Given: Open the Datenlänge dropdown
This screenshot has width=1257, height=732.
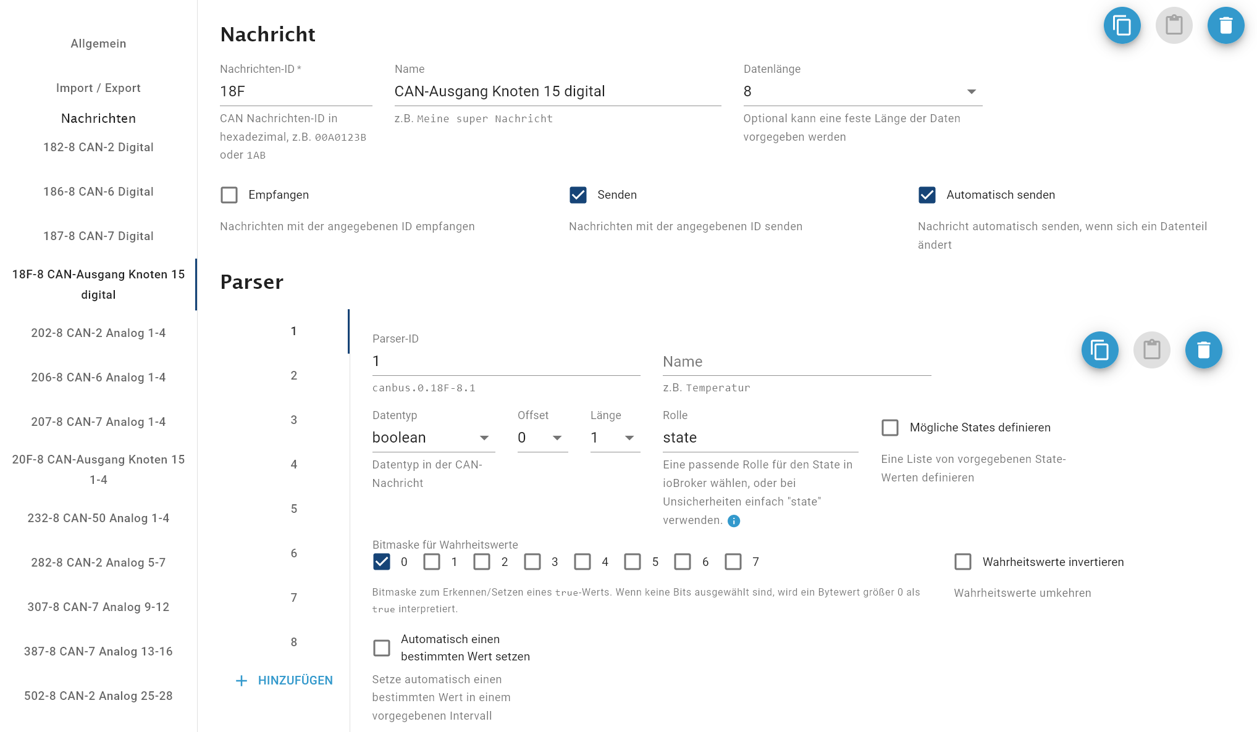Looking at the screenshot, I should [x=862, y=91].
